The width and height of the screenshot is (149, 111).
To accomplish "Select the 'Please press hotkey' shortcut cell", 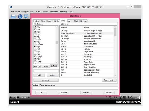I will [72, 33].
